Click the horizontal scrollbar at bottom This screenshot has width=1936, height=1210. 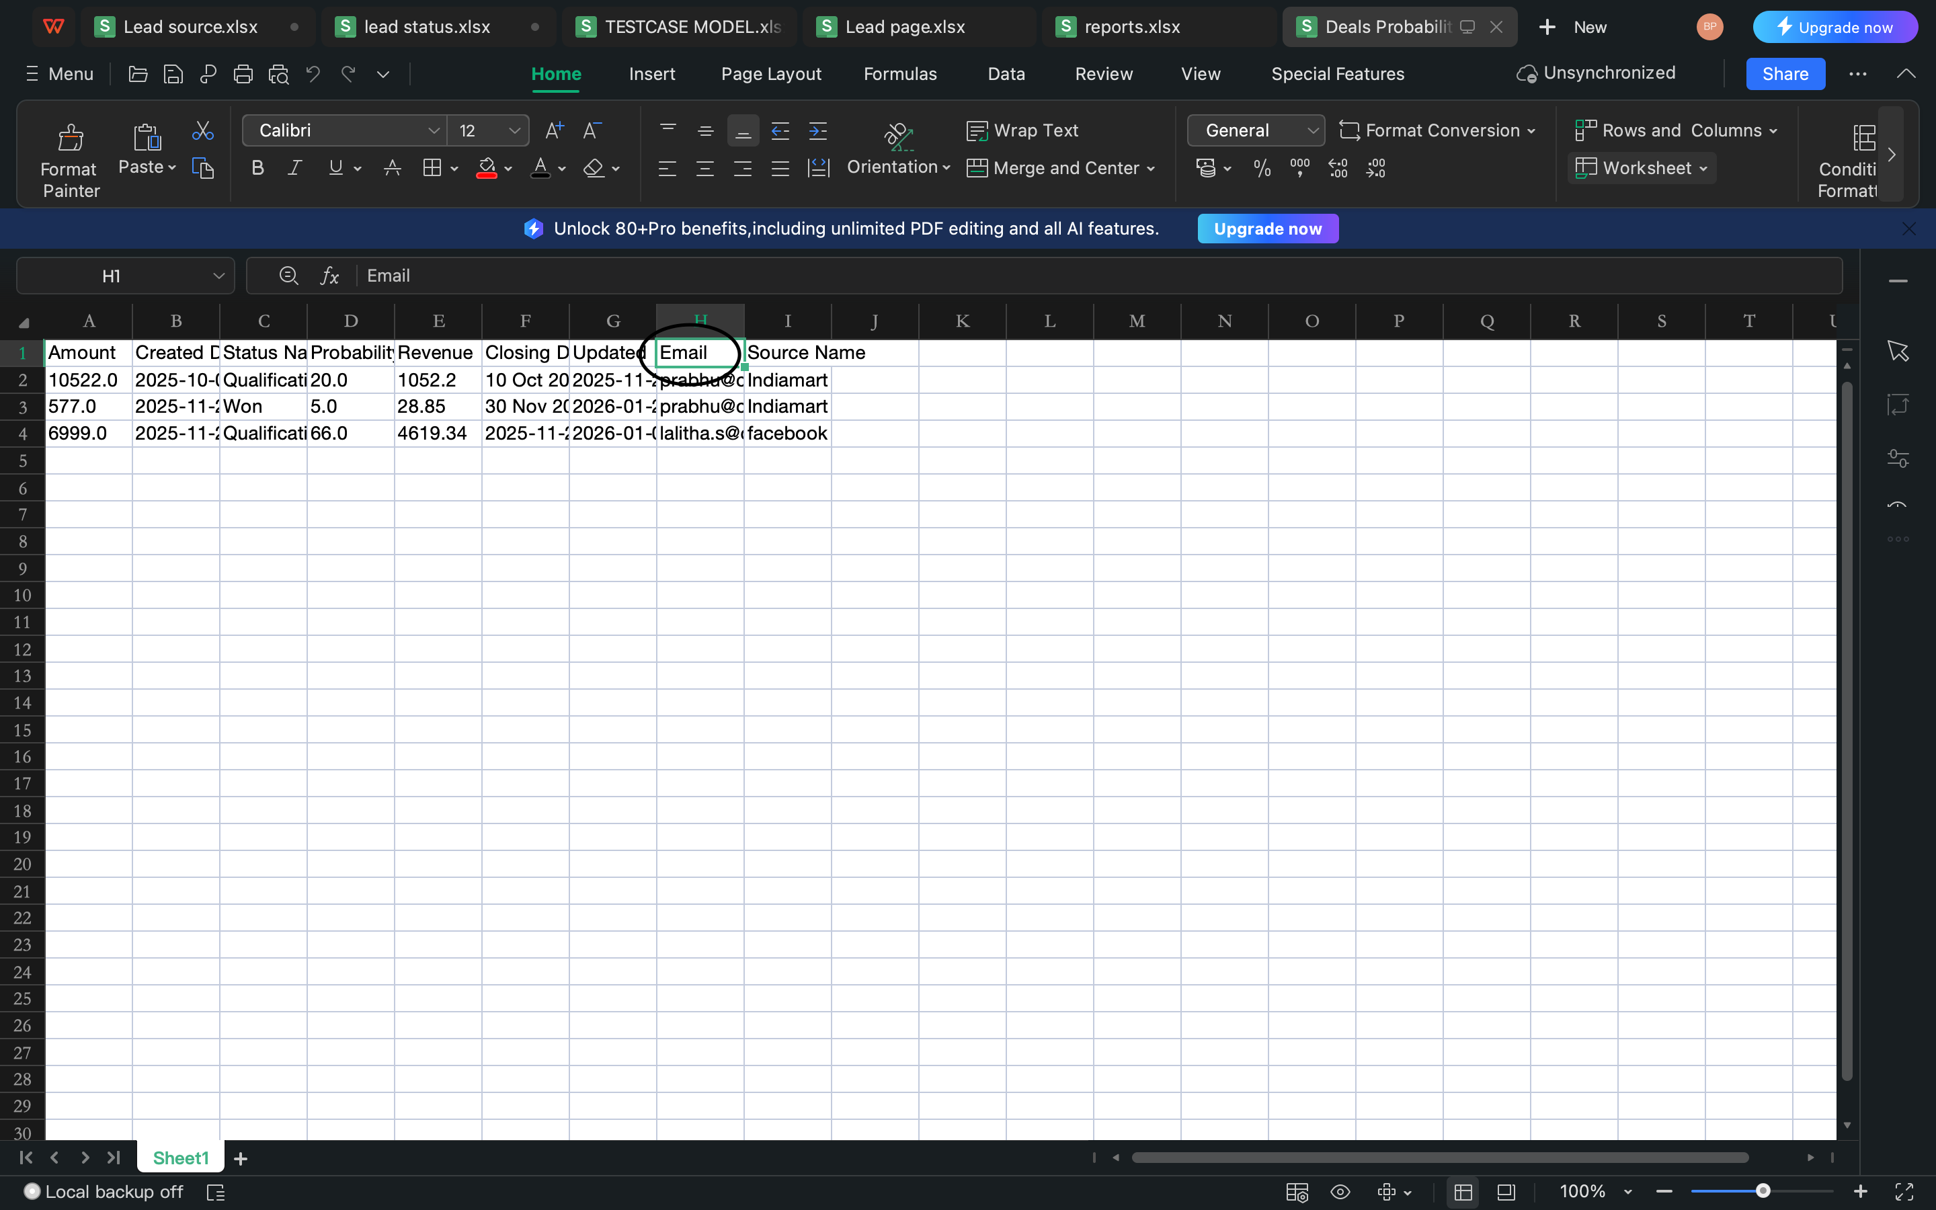[x=1439, y=1158]
